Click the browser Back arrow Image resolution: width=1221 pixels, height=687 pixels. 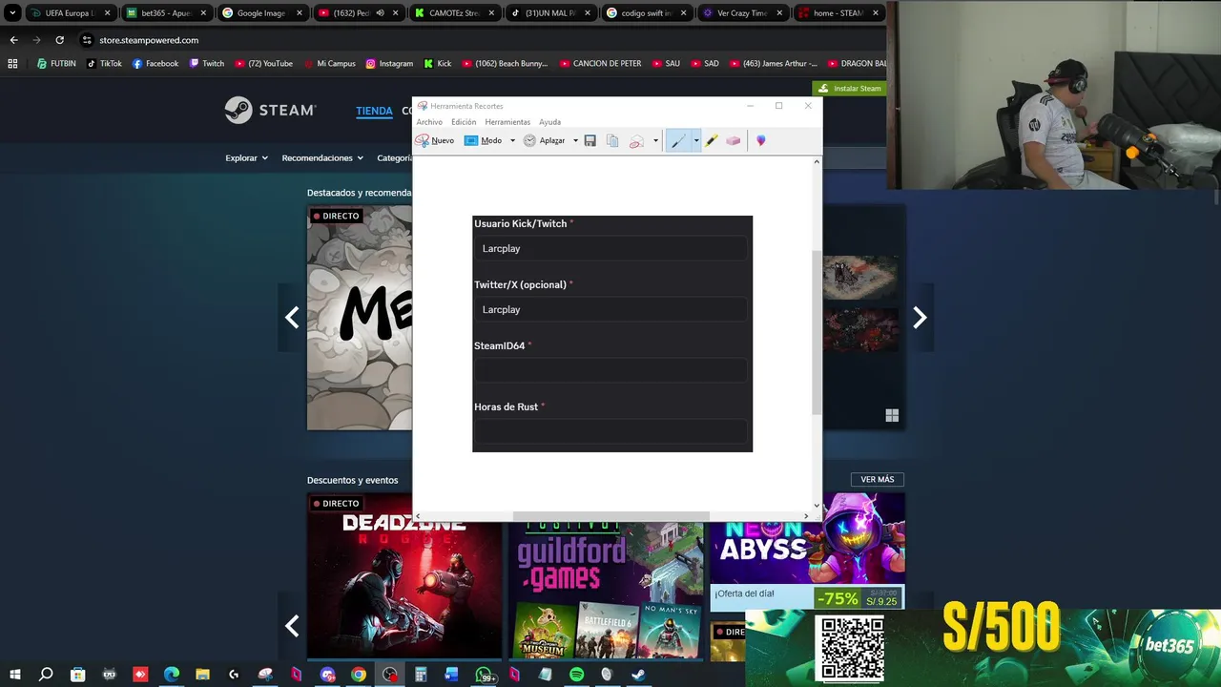tap(13, 40)
